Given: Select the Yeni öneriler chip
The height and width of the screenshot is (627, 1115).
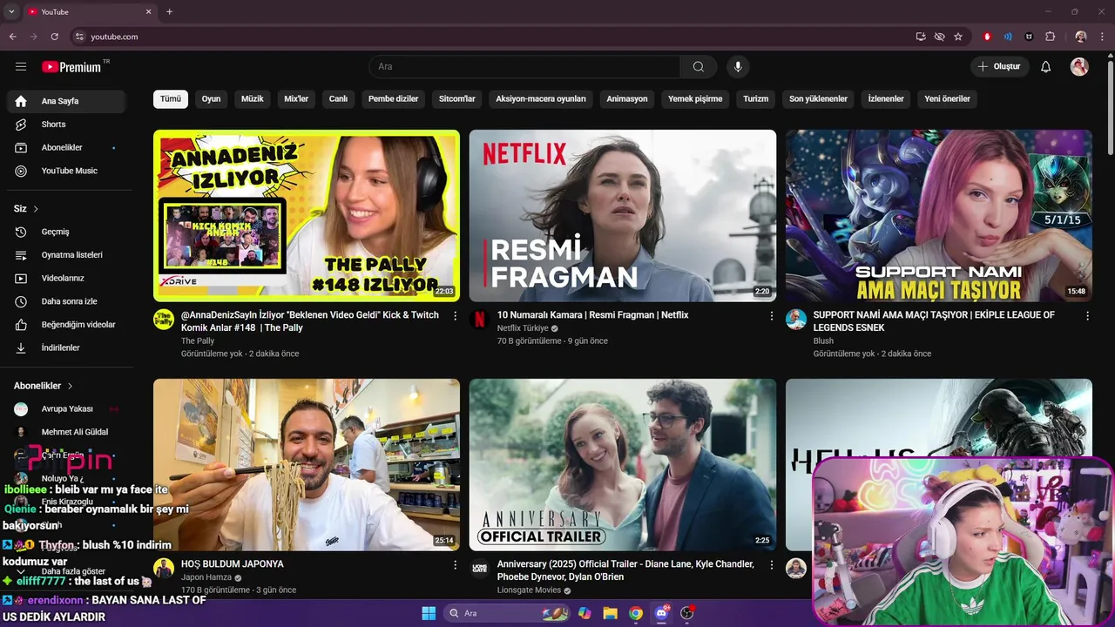Looking at the screenshot, I should (x=947, y=99).
